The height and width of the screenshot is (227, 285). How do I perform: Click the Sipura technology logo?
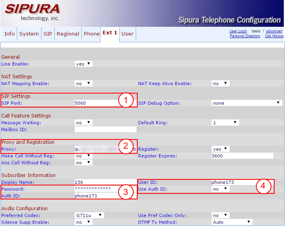point(32,12)
